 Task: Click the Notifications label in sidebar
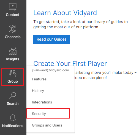[x=13, y=126]
